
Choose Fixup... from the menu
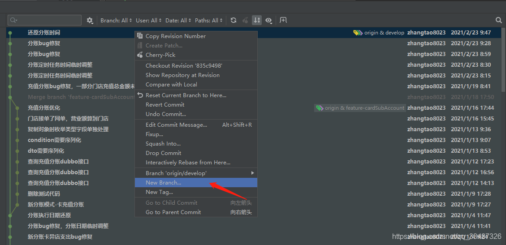click(x=196, y=134)
